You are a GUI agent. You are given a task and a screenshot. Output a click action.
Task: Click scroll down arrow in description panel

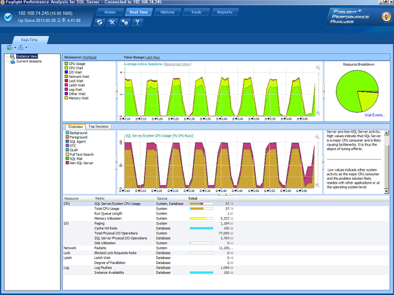(x=386, y=191)
